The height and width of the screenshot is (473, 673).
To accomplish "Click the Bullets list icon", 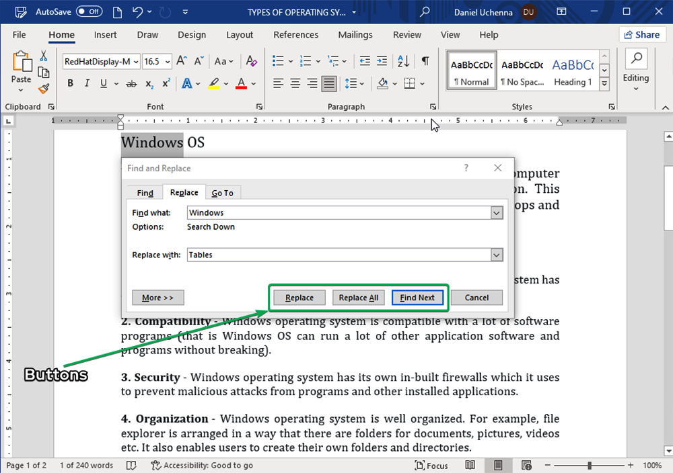I will click(x=278, y=61).
